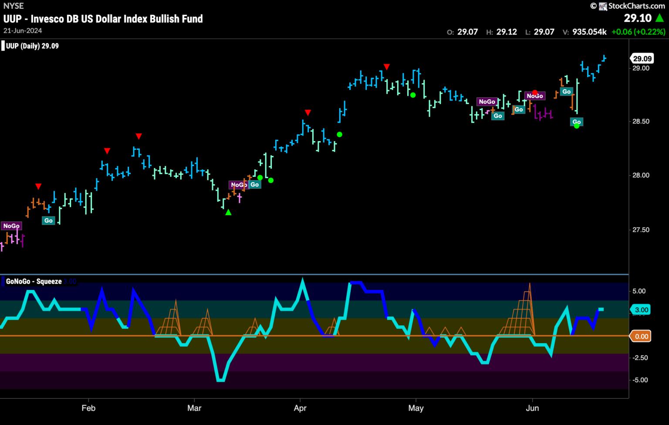Screen dimensions: 669x425
Task: Click the NoGo label in January
Action: click(11, 226)
